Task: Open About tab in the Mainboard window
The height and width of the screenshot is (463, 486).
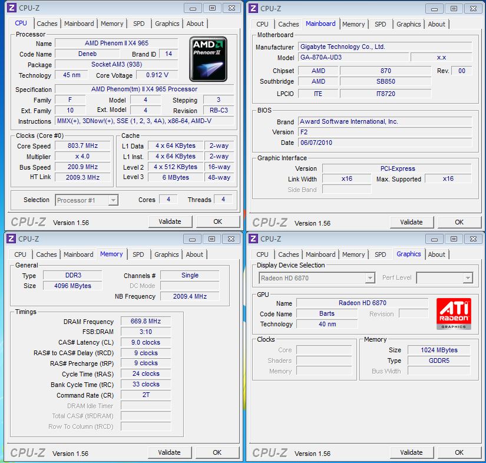Action: [x=437, y=24]
